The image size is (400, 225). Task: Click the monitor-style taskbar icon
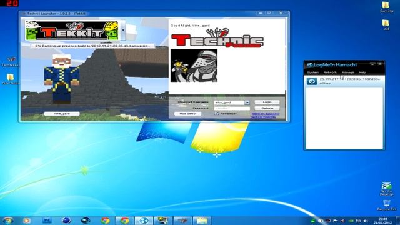click(x=162, y=221)
